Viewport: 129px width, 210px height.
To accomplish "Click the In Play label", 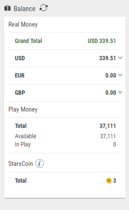I will (23, 145).
